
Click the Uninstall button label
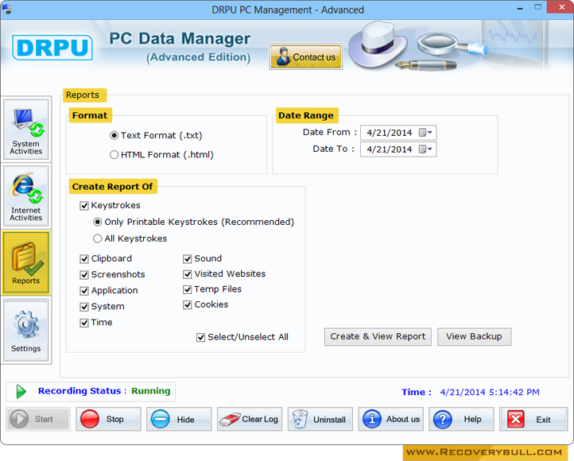click(329, 420)
